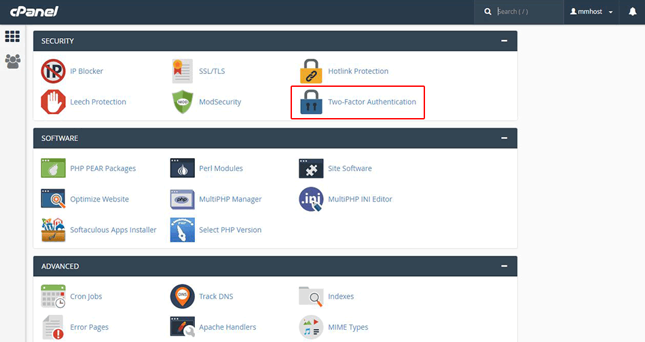Click the SSL/TLS certificate icon
The height and width of the screenshot is (342, 645).
point(182,71)
